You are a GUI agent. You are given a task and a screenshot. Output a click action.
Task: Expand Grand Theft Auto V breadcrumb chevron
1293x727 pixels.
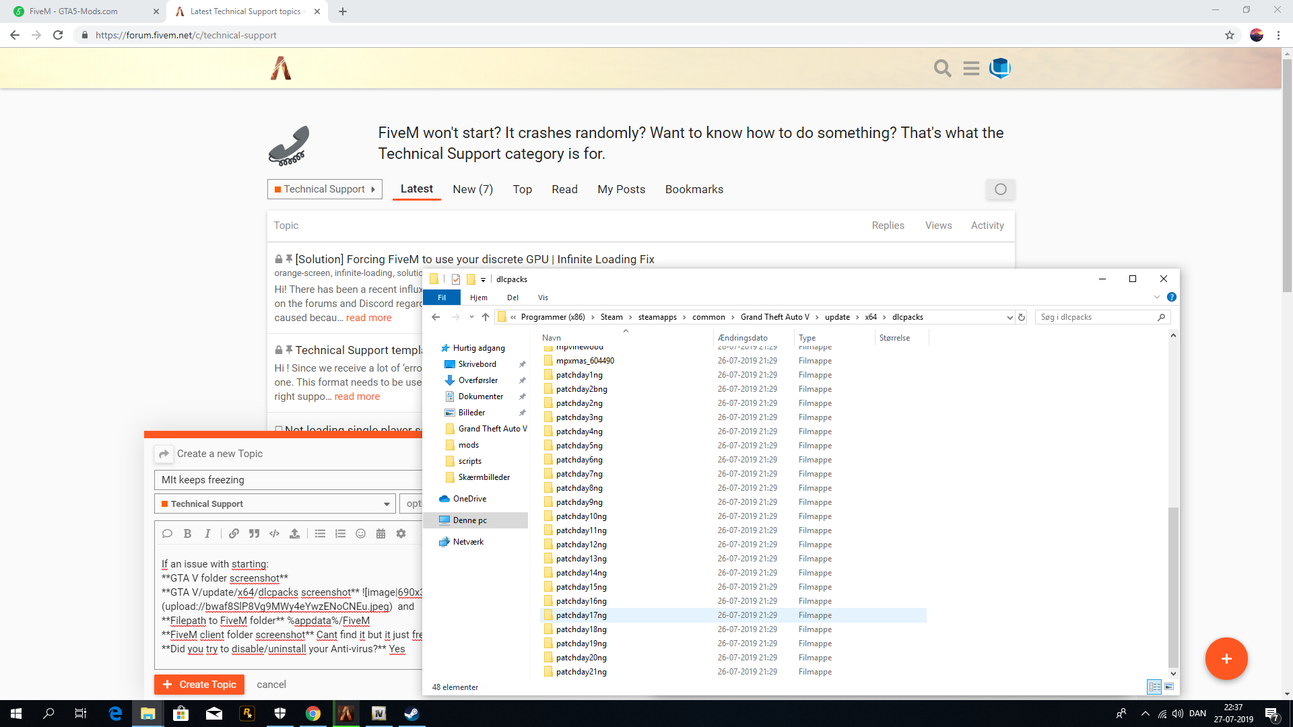pos(817,317)
